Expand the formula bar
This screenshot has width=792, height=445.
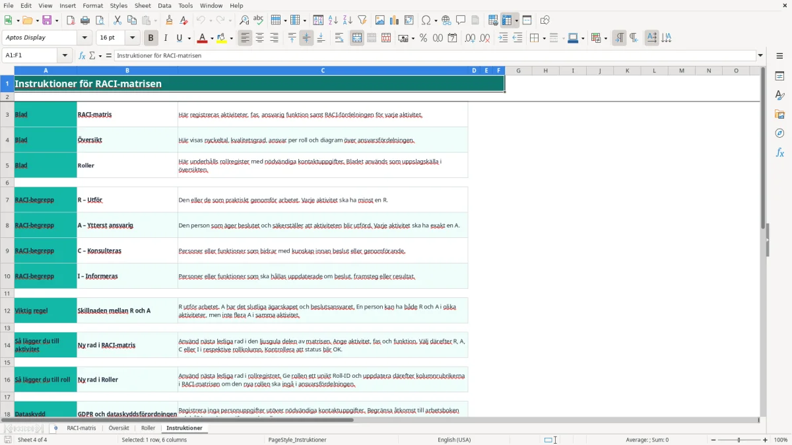760,55
